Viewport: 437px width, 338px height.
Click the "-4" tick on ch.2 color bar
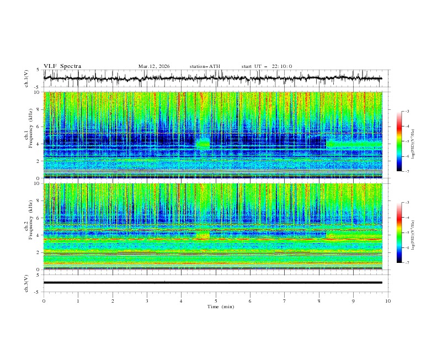tap(407, 218)
